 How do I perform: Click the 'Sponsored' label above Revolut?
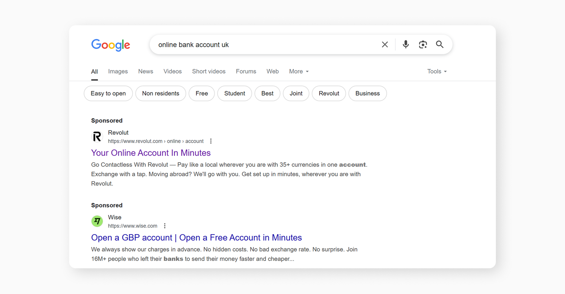pyautogui.click(x=107, y=121)
